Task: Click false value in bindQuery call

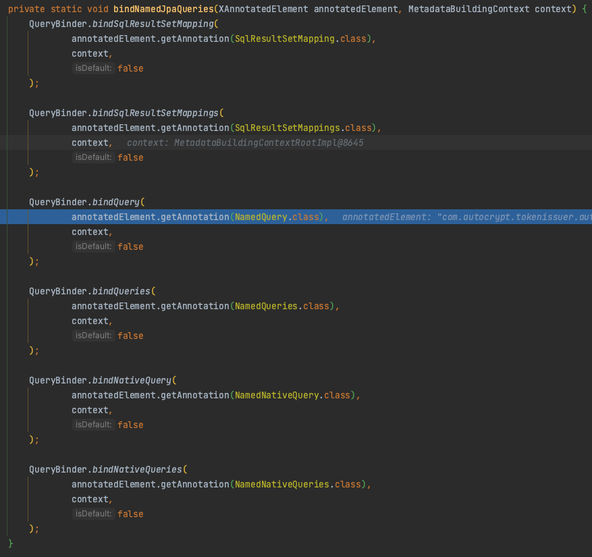Action: tap(130, 247)
